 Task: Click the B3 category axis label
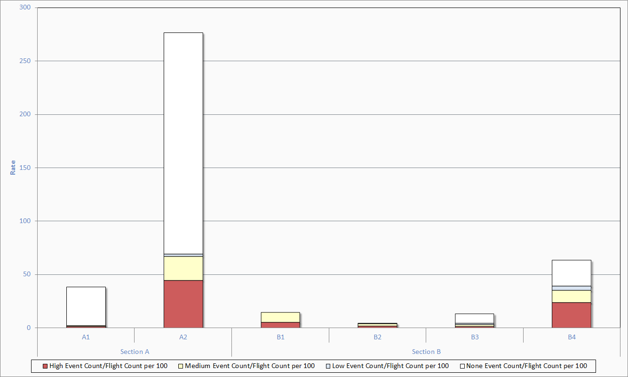pos(475,337)
